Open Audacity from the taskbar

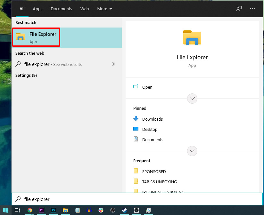coord(89,210)
